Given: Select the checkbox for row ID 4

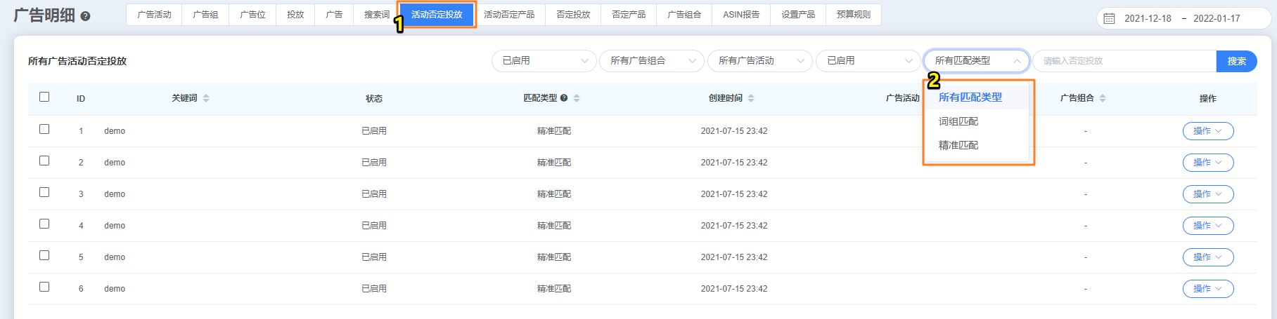Looking at the screenshot, I should point(44,224).
